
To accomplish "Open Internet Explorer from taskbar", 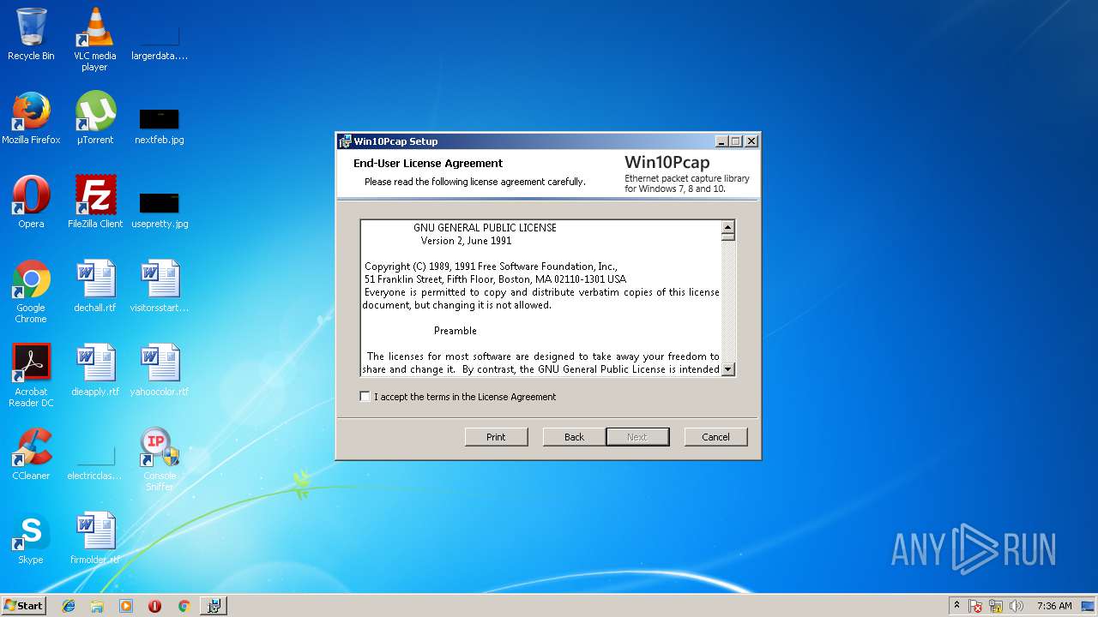I will pyautogui.click(x=69, y=606).
